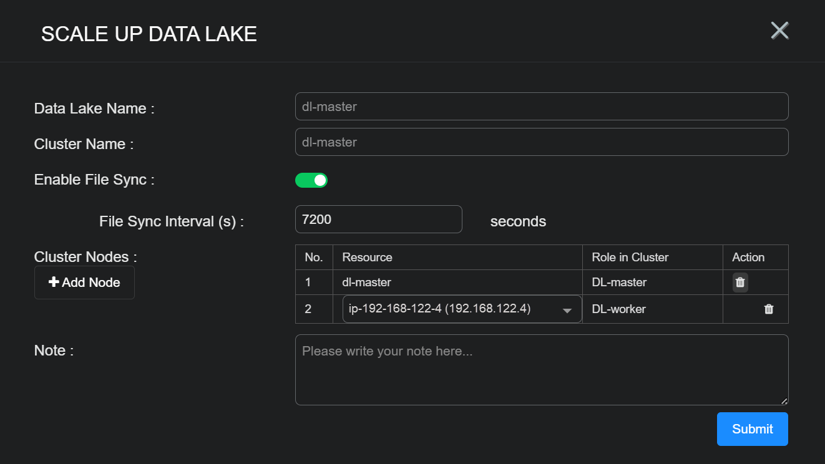This screenshot has height=464, width=825.
Task: Click into the Cluster Name field
Action: point(541,142)
